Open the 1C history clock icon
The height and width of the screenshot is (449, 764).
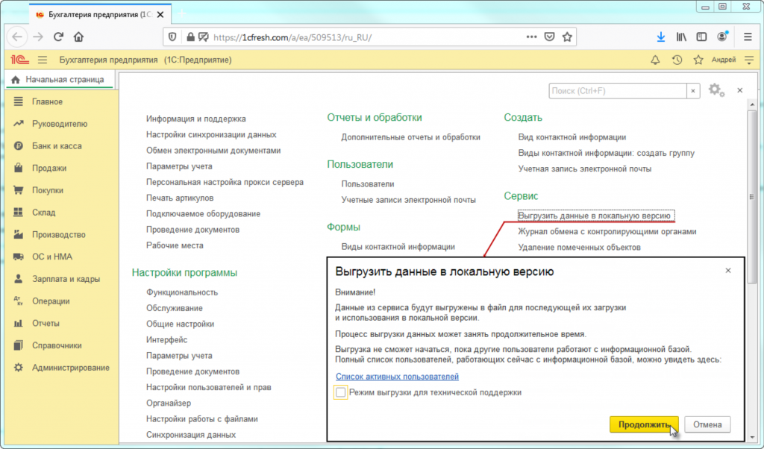tap(677, 60)
